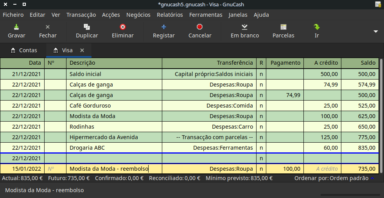Hit the Eliminar delete icon

click(x=123, y=27)
